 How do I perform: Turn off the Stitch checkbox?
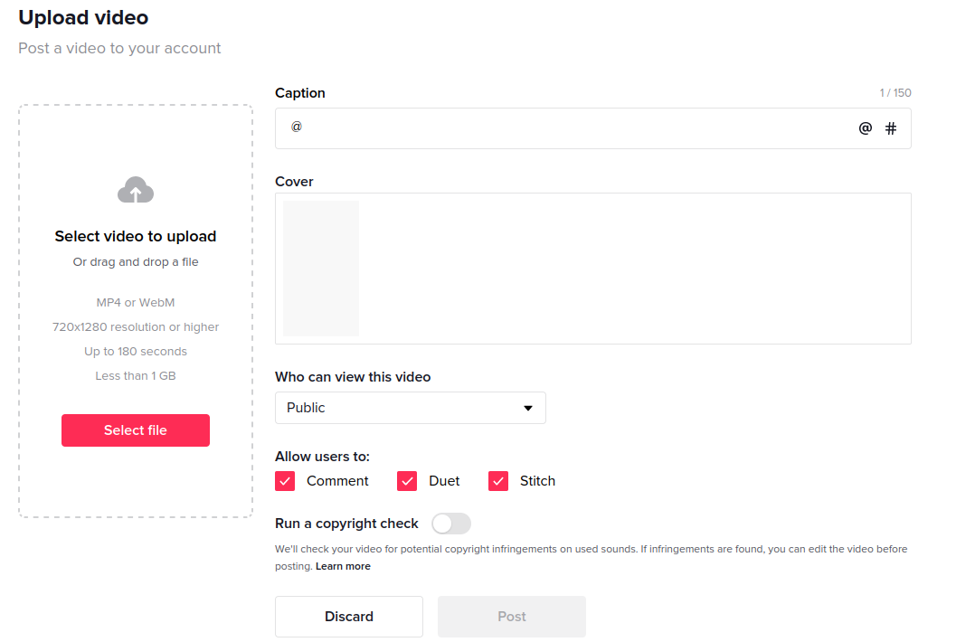pos(498,481)
